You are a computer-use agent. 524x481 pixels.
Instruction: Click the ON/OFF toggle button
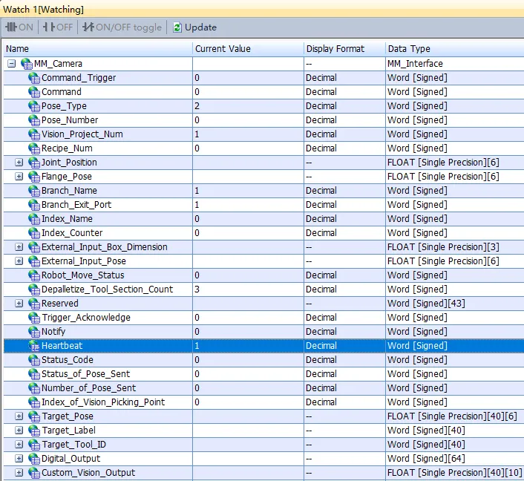(122, 27)
